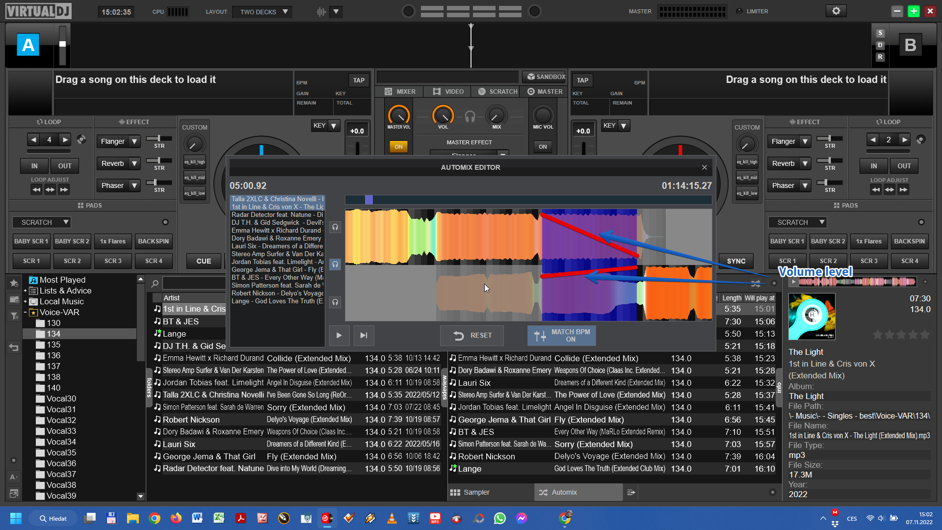Open Google Chrome from taskbar
Image resolution: width=942 pixels, height=530 pixels.
[x=155, y=518]
